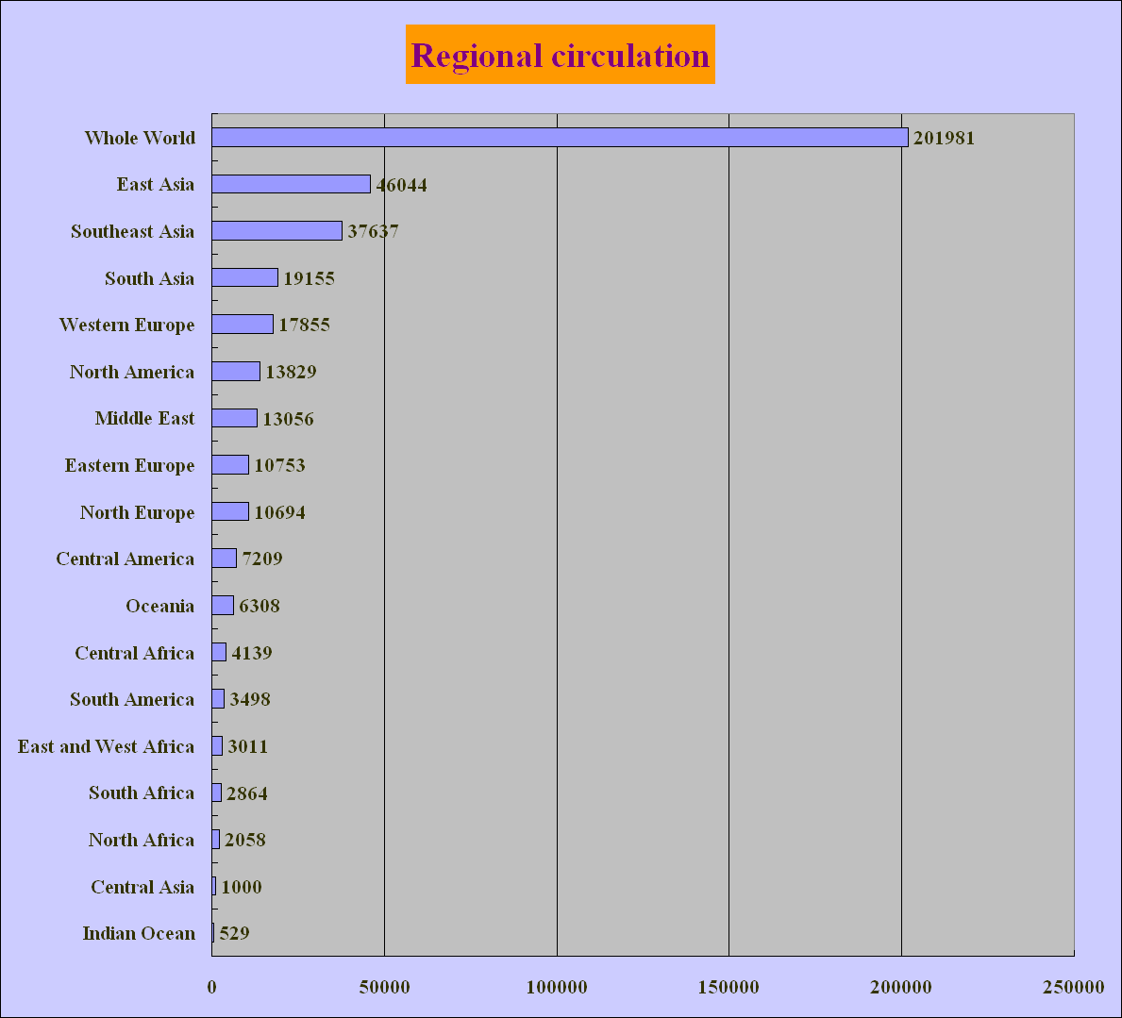Select the 10694 North Europe value
1122x1018 pixels.
279,512
